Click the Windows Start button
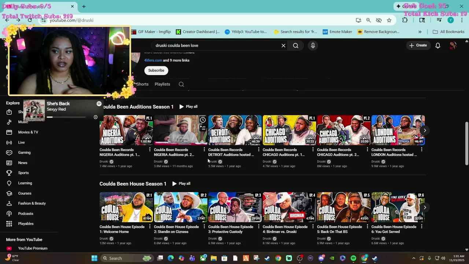The image size is (469, 264). point(94,258)
